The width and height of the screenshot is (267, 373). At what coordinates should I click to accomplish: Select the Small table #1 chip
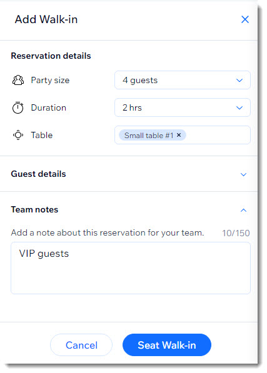tap(149, 136)
